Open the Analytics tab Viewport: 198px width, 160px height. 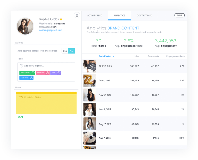point(119,15)
